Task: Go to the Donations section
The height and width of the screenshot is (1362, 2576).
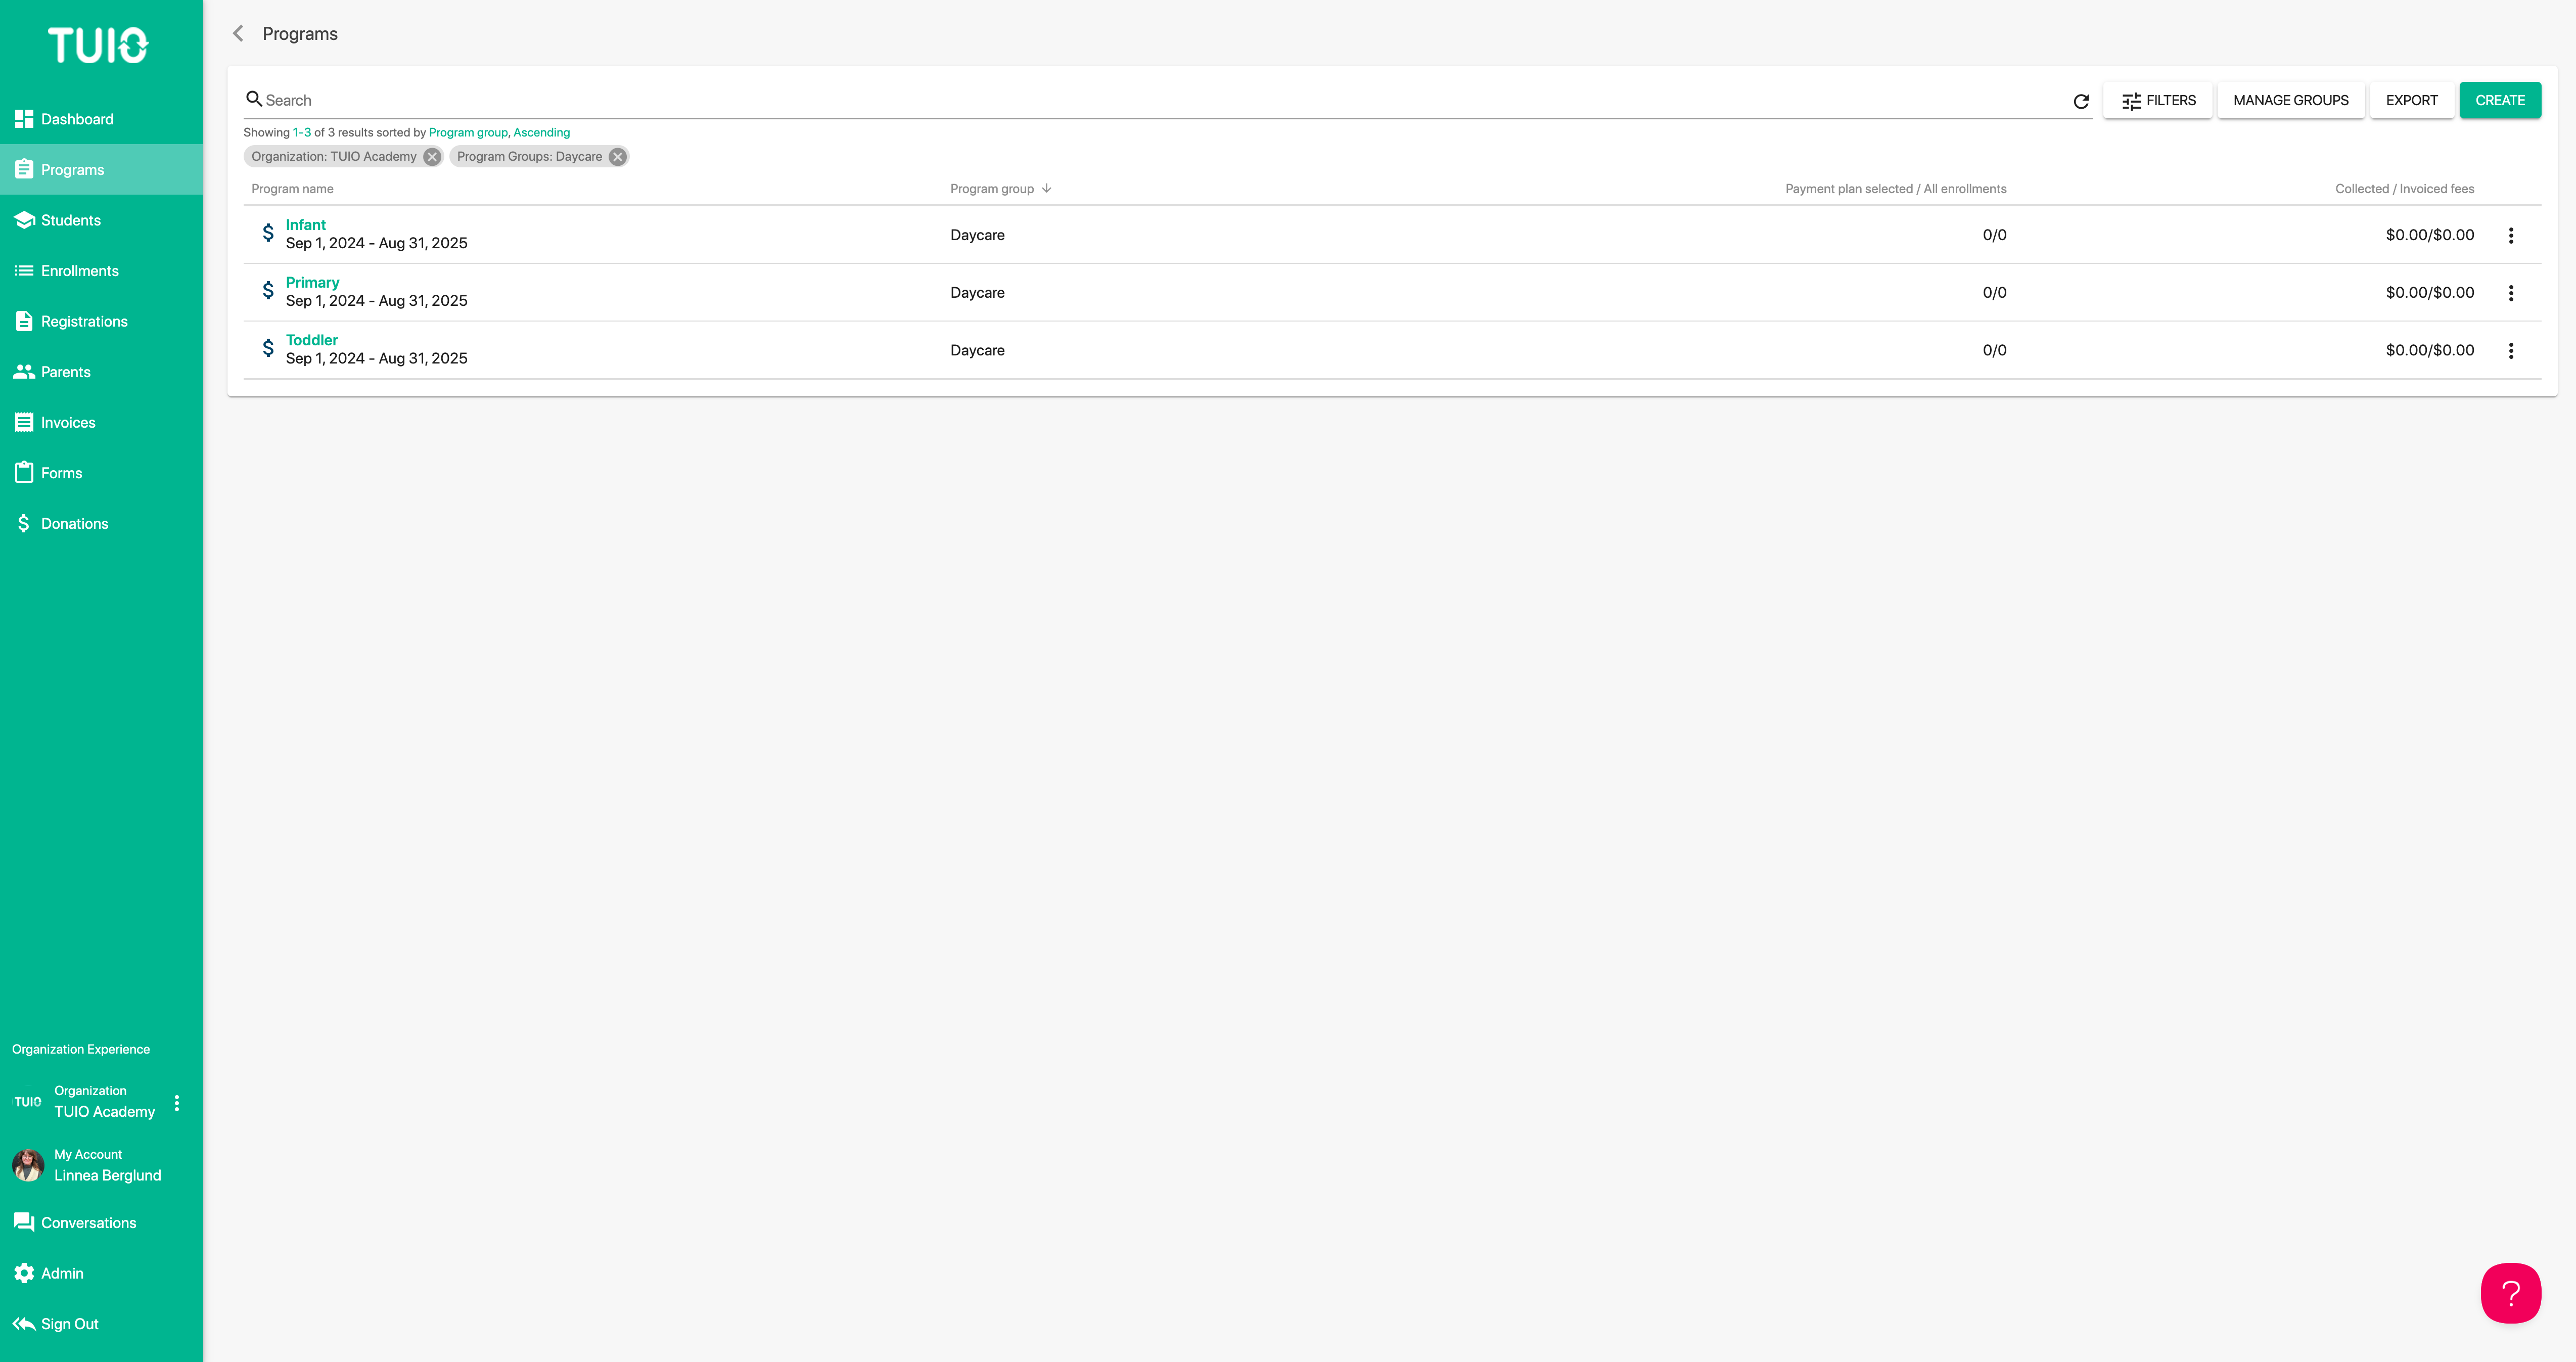Action: pyautogui.click(x=74, y=522)
